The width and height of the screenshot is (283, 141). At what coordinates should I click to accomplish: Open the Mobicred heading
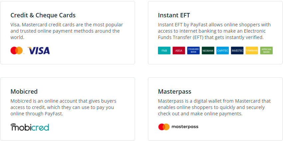tap(24, 92)
